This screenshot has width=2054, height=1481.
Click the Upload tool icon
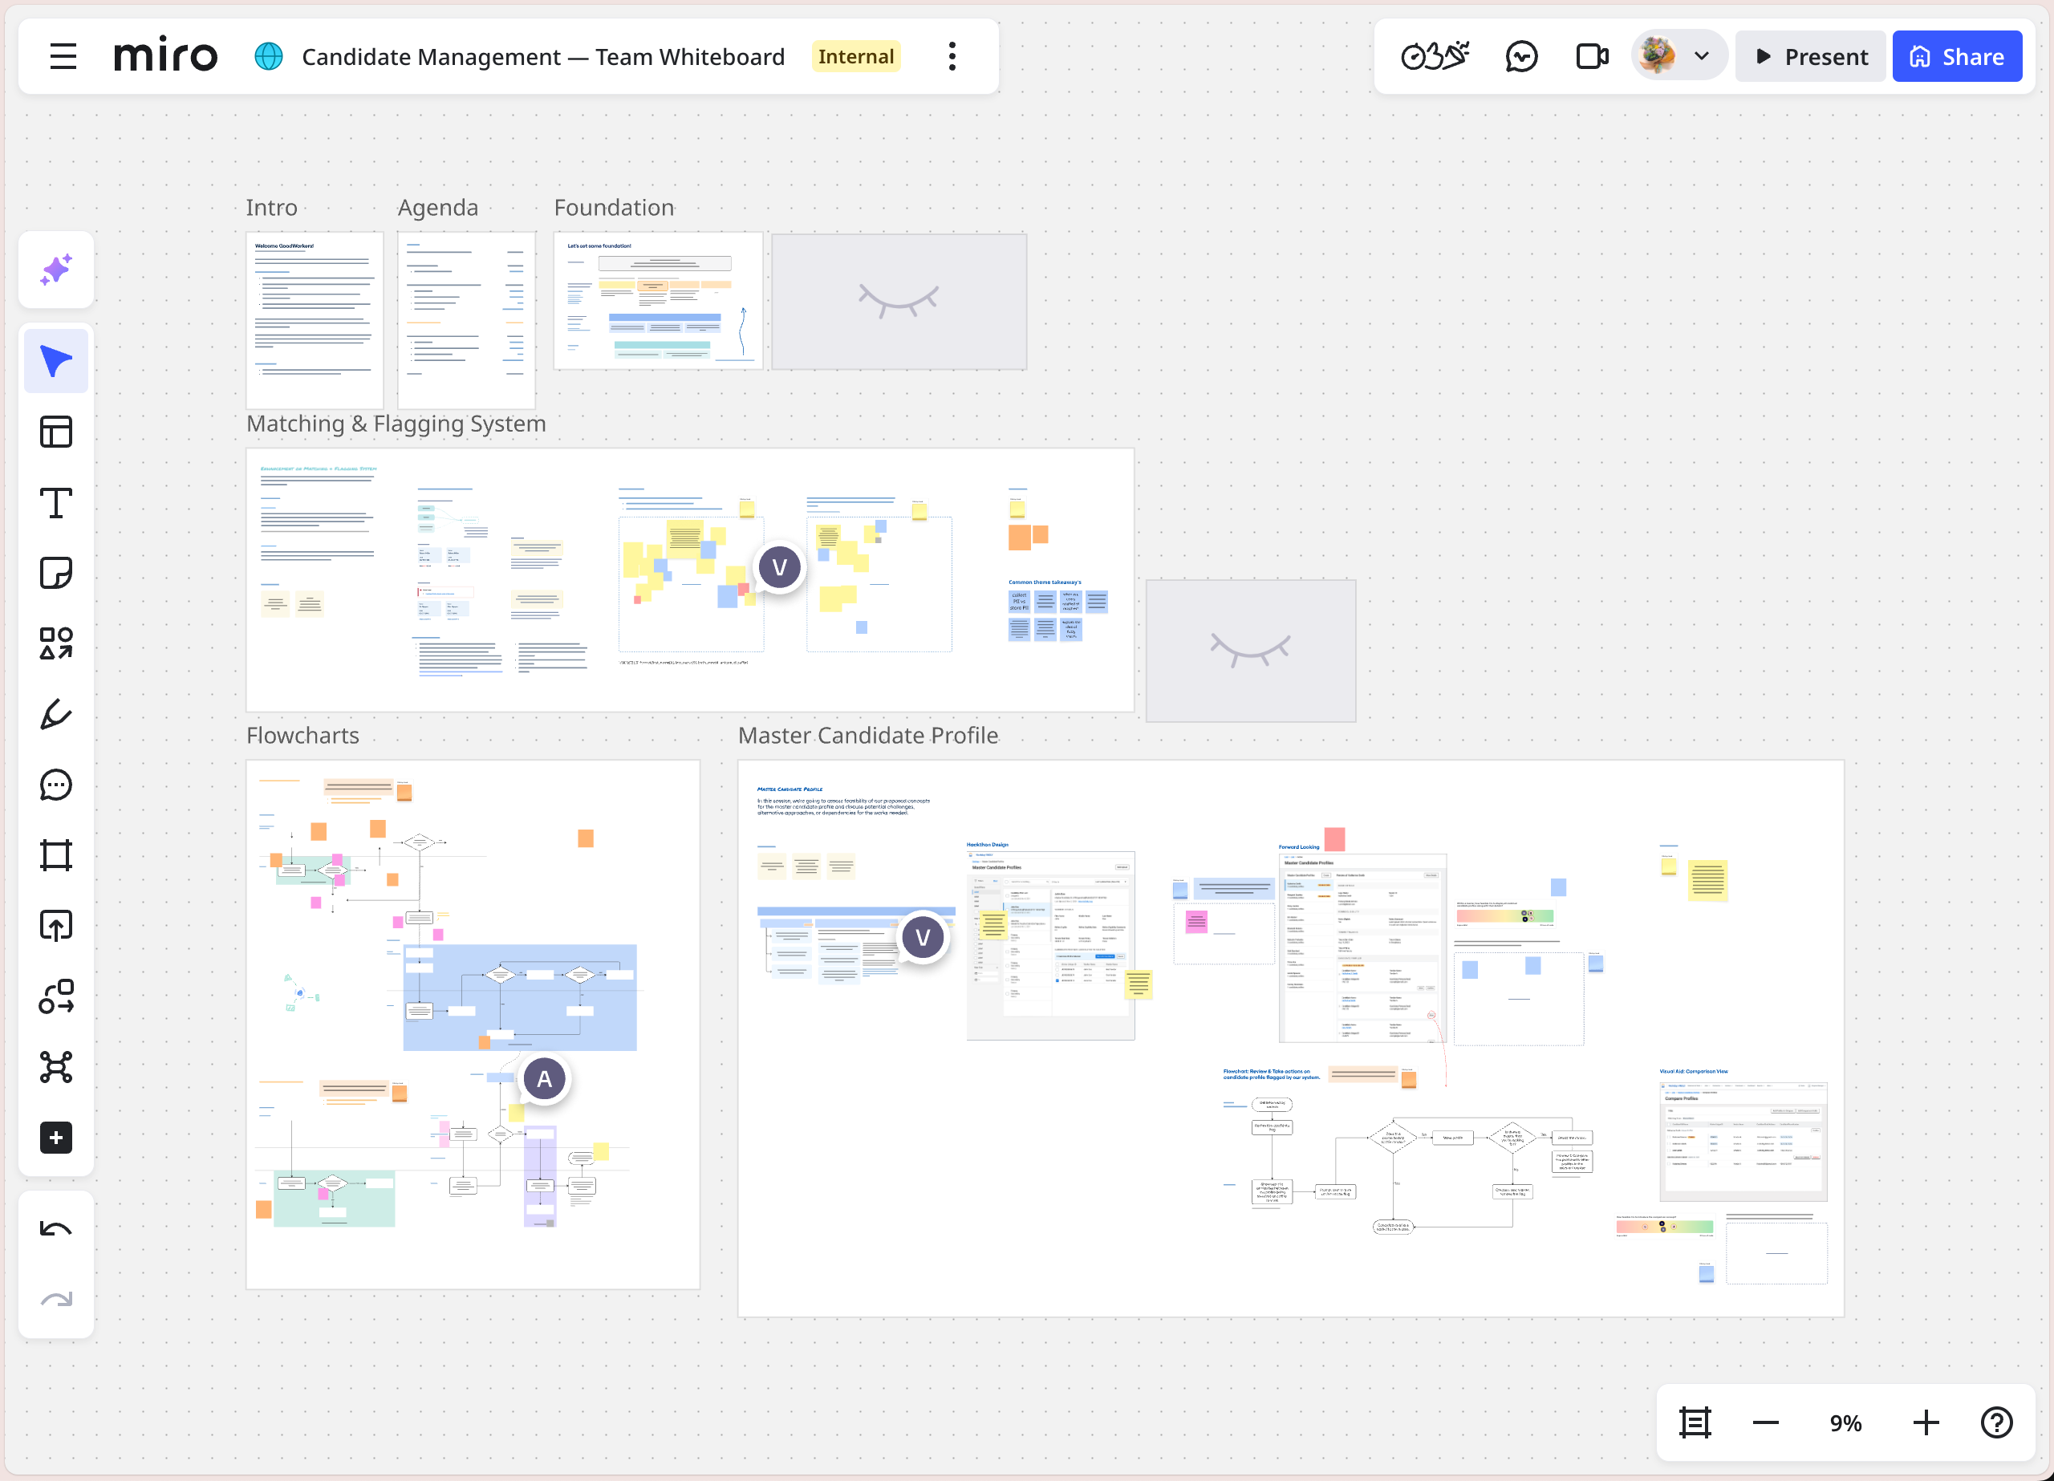point(56,926)
